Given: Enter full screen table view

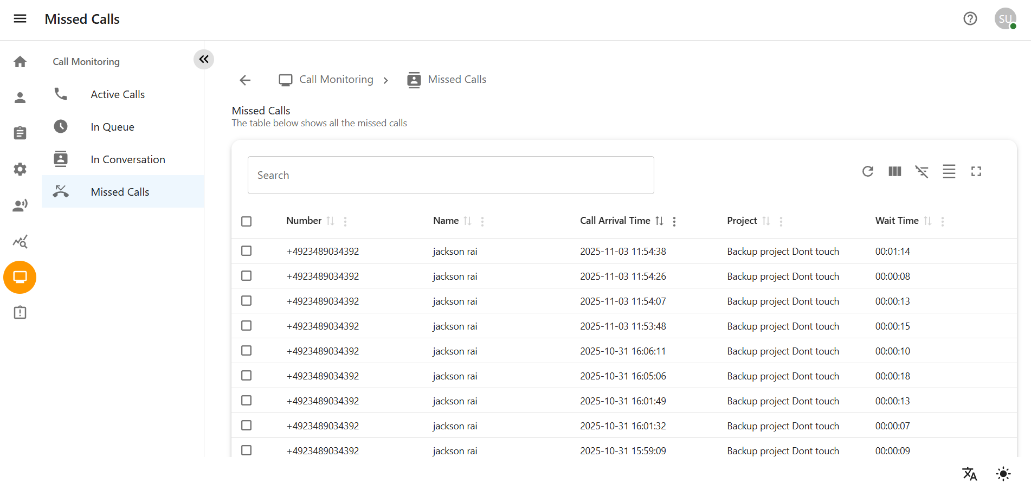Looking at the screenshot, I should 976,171.
